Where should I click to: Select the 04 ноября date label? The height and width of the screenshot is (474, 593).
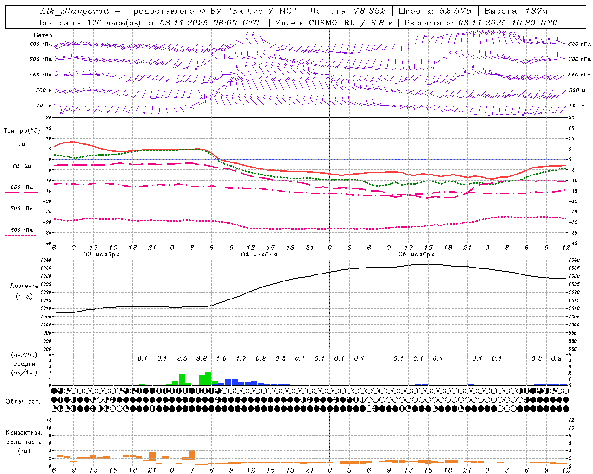[x=259, y=255]
